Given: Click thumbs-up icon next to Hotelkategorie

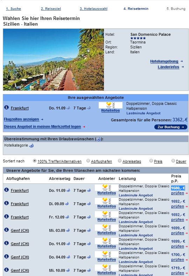Looking at the screenshot, I should coord(31,146).
